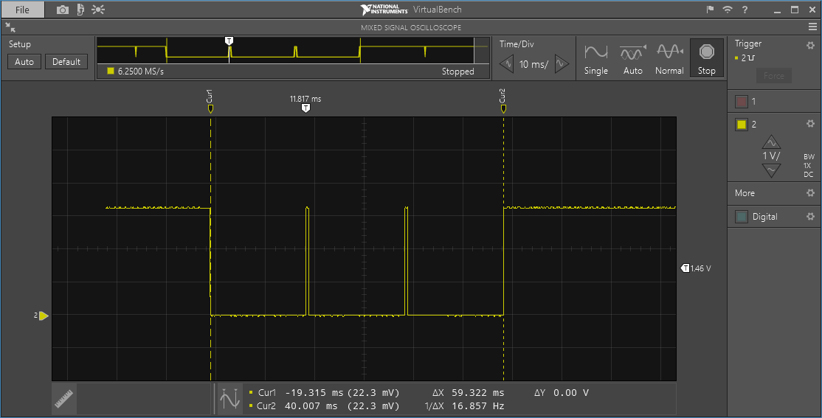Click the DC coupling label
822x418 pixels.
(809, 175)
